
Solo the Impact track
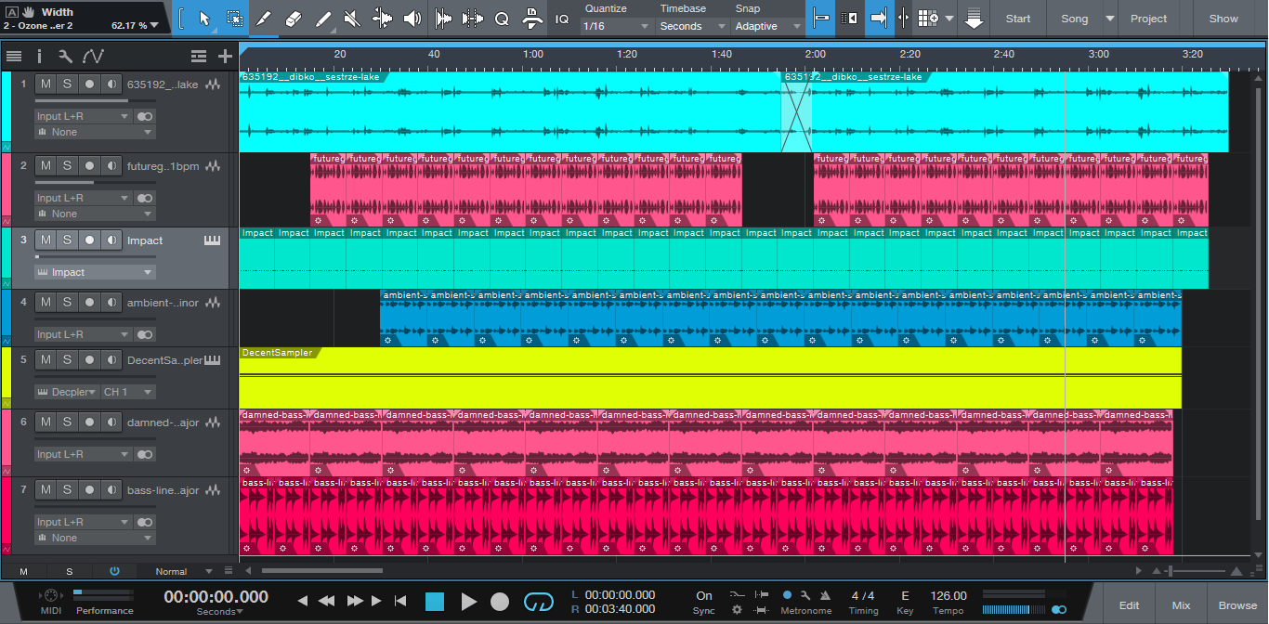pyautogui.click(x=67, y=240)
